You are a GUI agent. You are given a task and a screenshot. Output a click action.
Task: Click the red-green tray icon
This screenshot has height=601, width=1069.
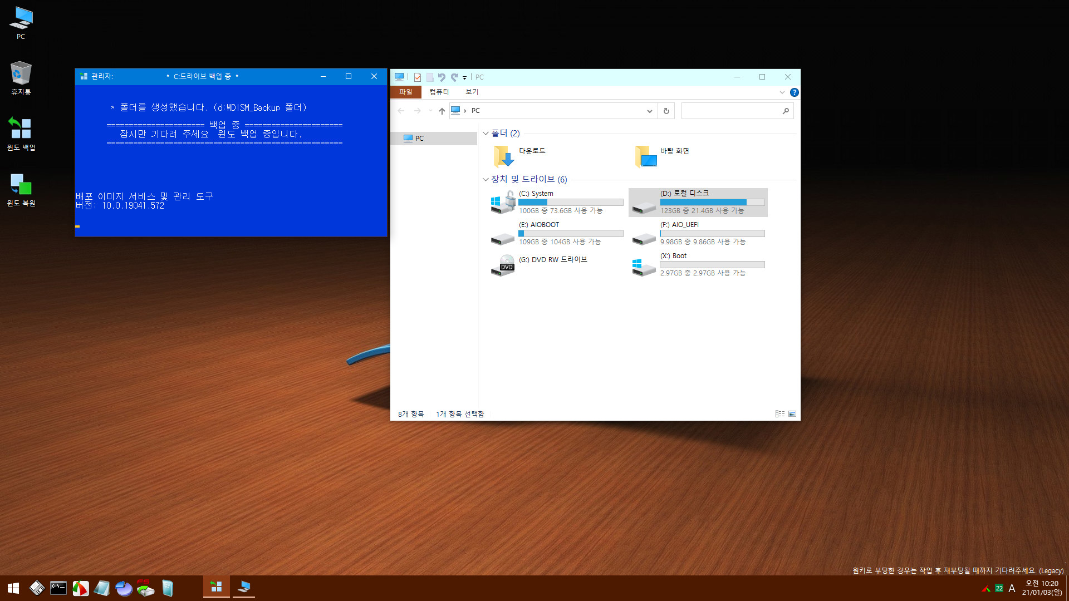pos(986,588)
